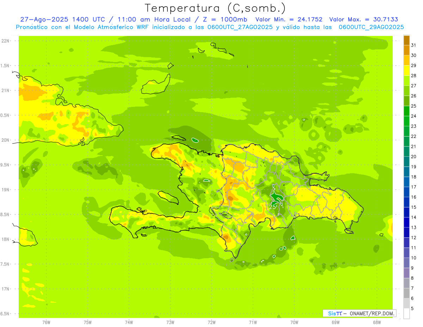Viewport: 423px width, 327px height.
Task: Click the axis label '9.5N'
Action: point(5,165)
